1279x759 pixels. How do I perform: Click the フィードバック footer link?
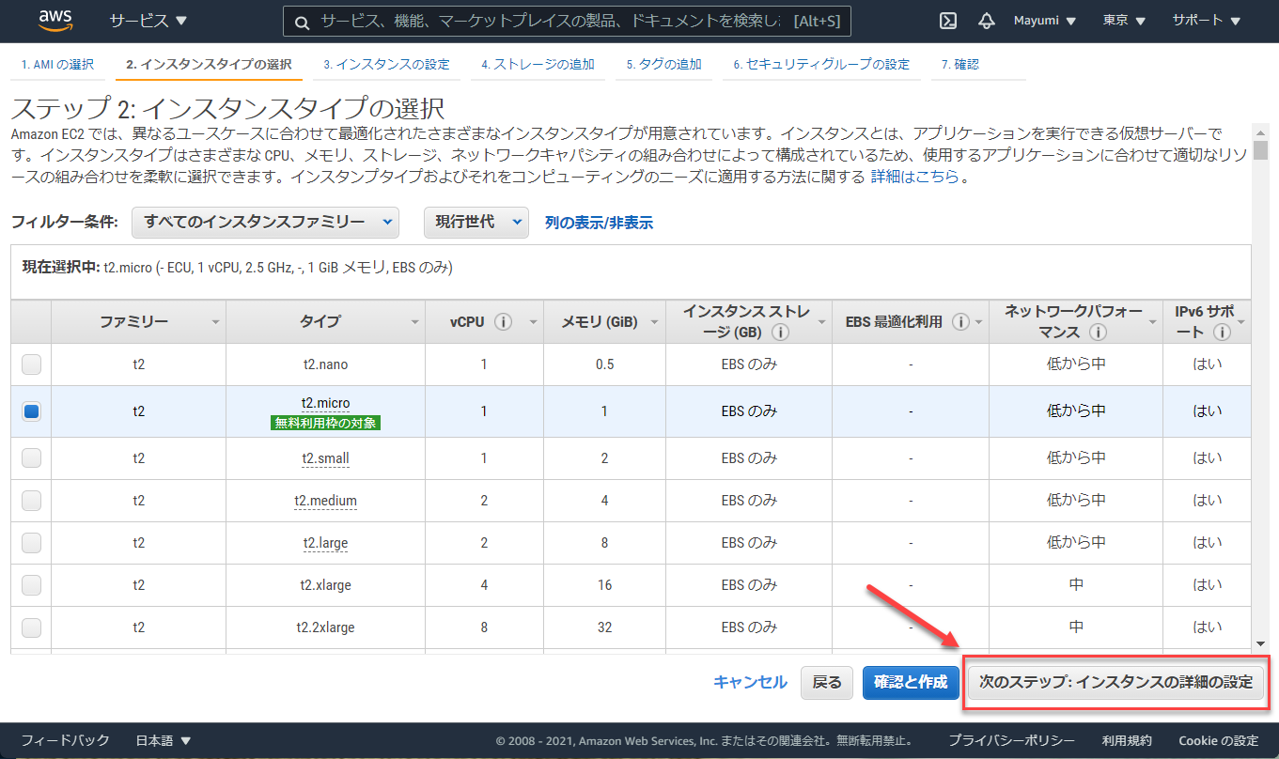tap(66, 740)
